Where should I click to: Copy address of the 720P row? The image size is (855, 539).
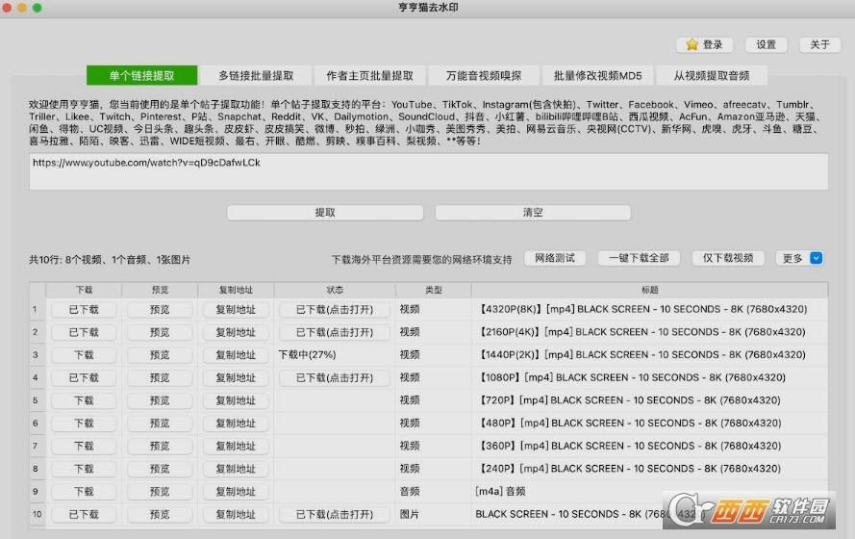click(236, 400)
